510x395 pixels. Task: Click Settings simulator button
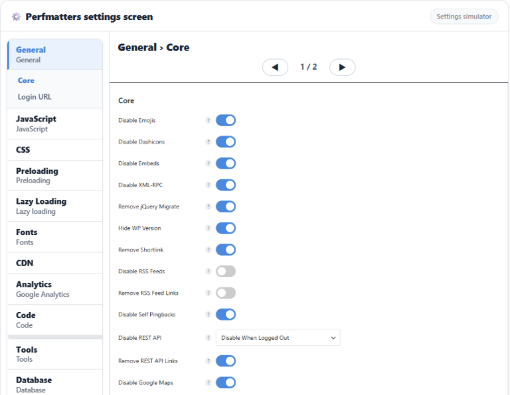[464, 17]
